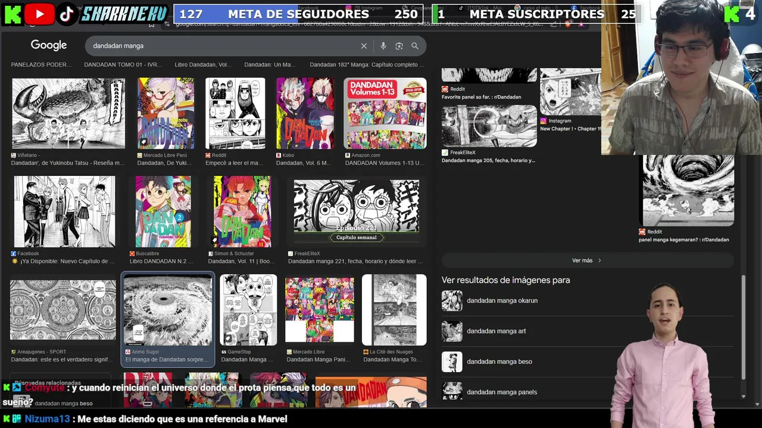Select 'dandadan manga beso' suggestion
762x428 pixels.
click(499, 361)
